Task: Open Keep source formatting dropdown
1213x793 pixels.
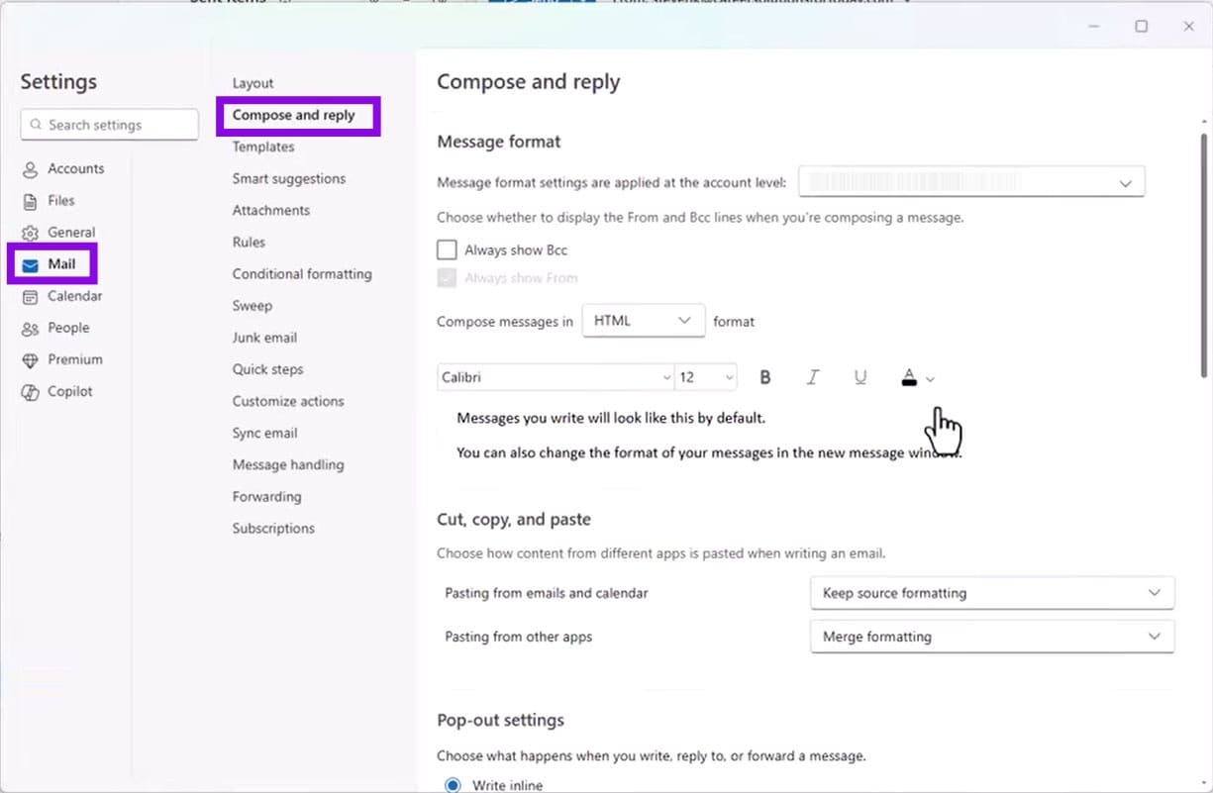Action: (x=992, y=593)
